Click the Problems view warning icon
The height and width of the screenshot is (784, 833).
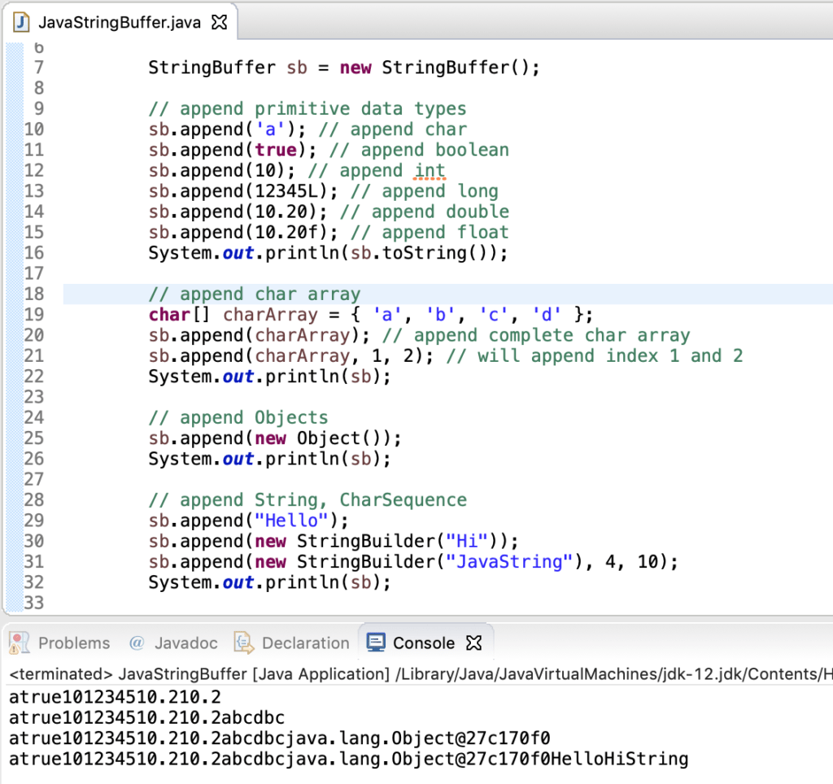point(18,642)
